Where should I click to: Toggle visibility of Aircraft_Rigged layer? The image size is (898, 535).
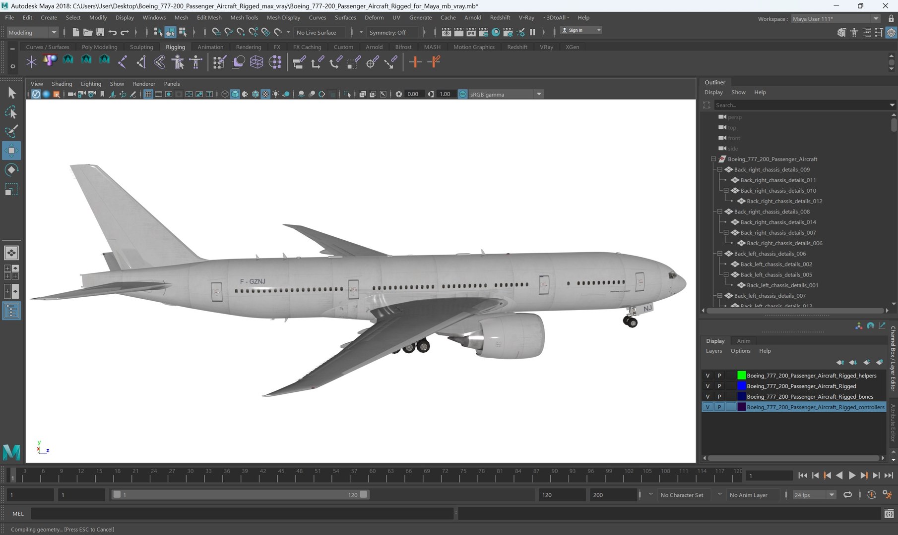(x=707, y=386)
